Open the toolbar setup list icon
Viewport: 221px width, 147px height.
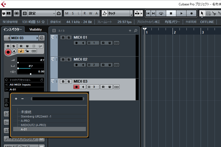tap(25, 13)
